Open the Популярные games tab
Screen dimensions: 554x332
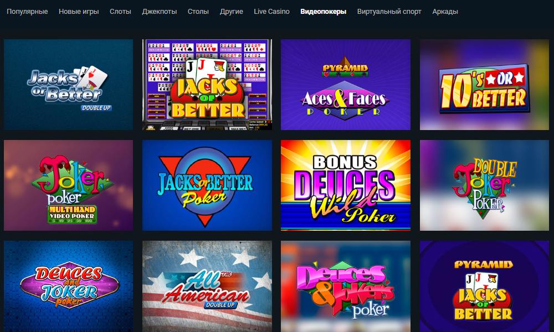[x=27, y=12]
